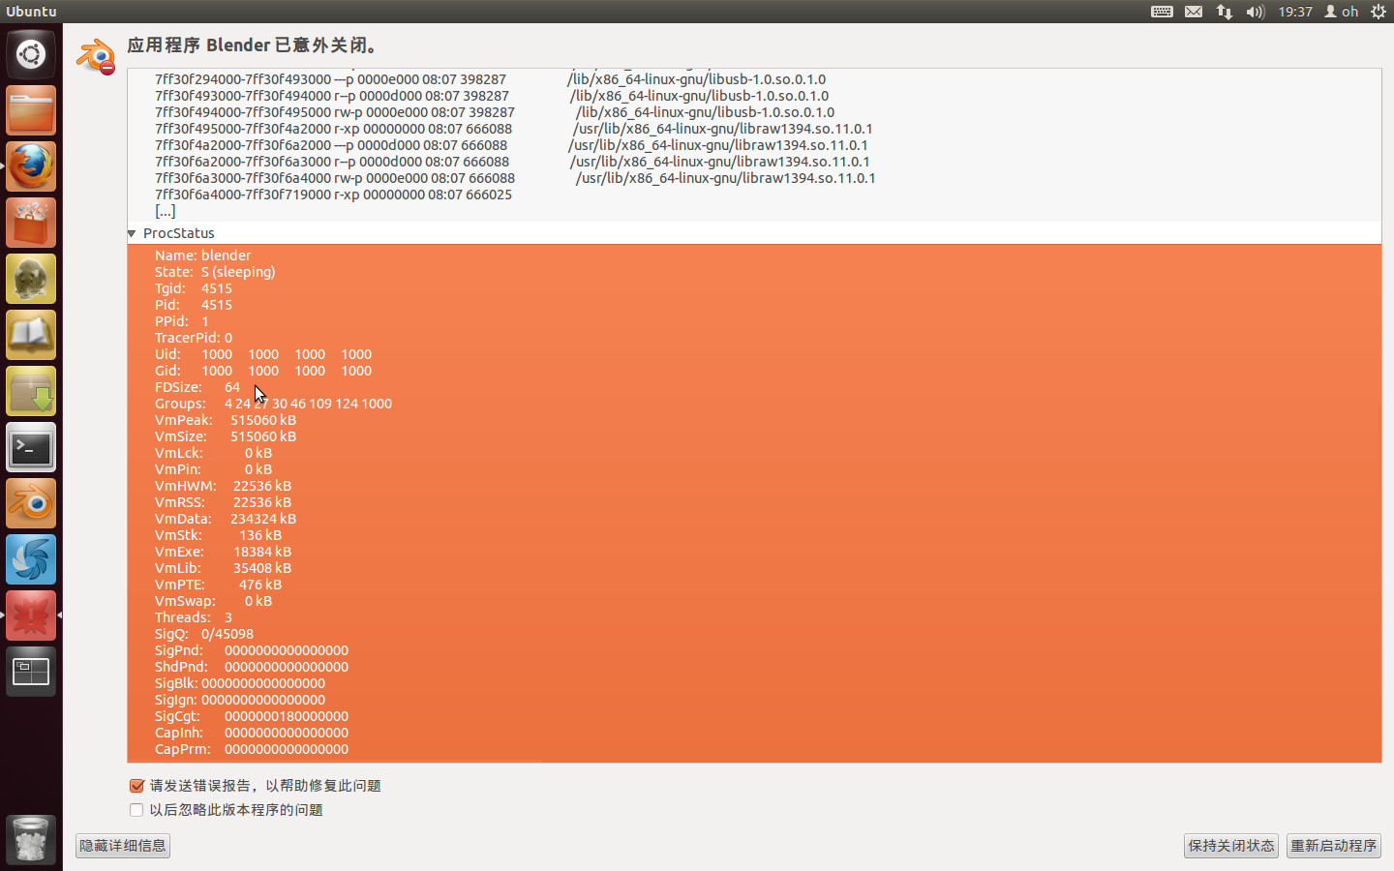Launch Firefox web browser from launcher
The height and width of the screenshot is (871, 1394).
pos(31,166)
